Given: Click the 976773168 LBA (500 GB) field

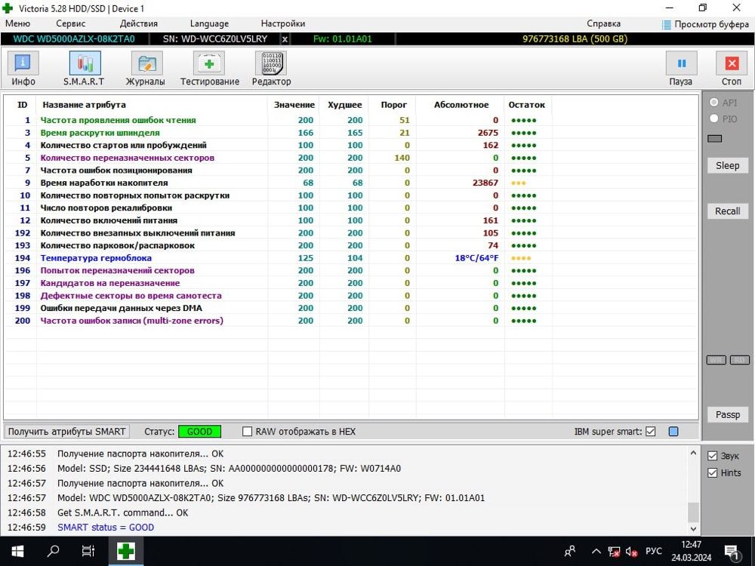Looking at the screenshot, I should click(x=575, y=39).
